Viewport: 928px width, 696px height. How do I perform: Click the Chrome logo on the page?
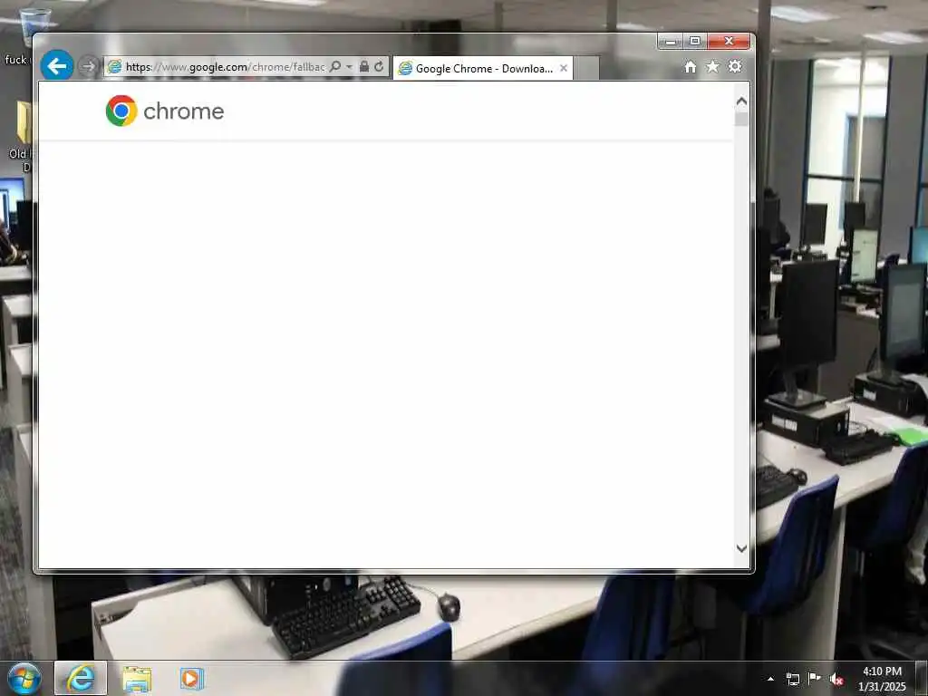[121, 111]
